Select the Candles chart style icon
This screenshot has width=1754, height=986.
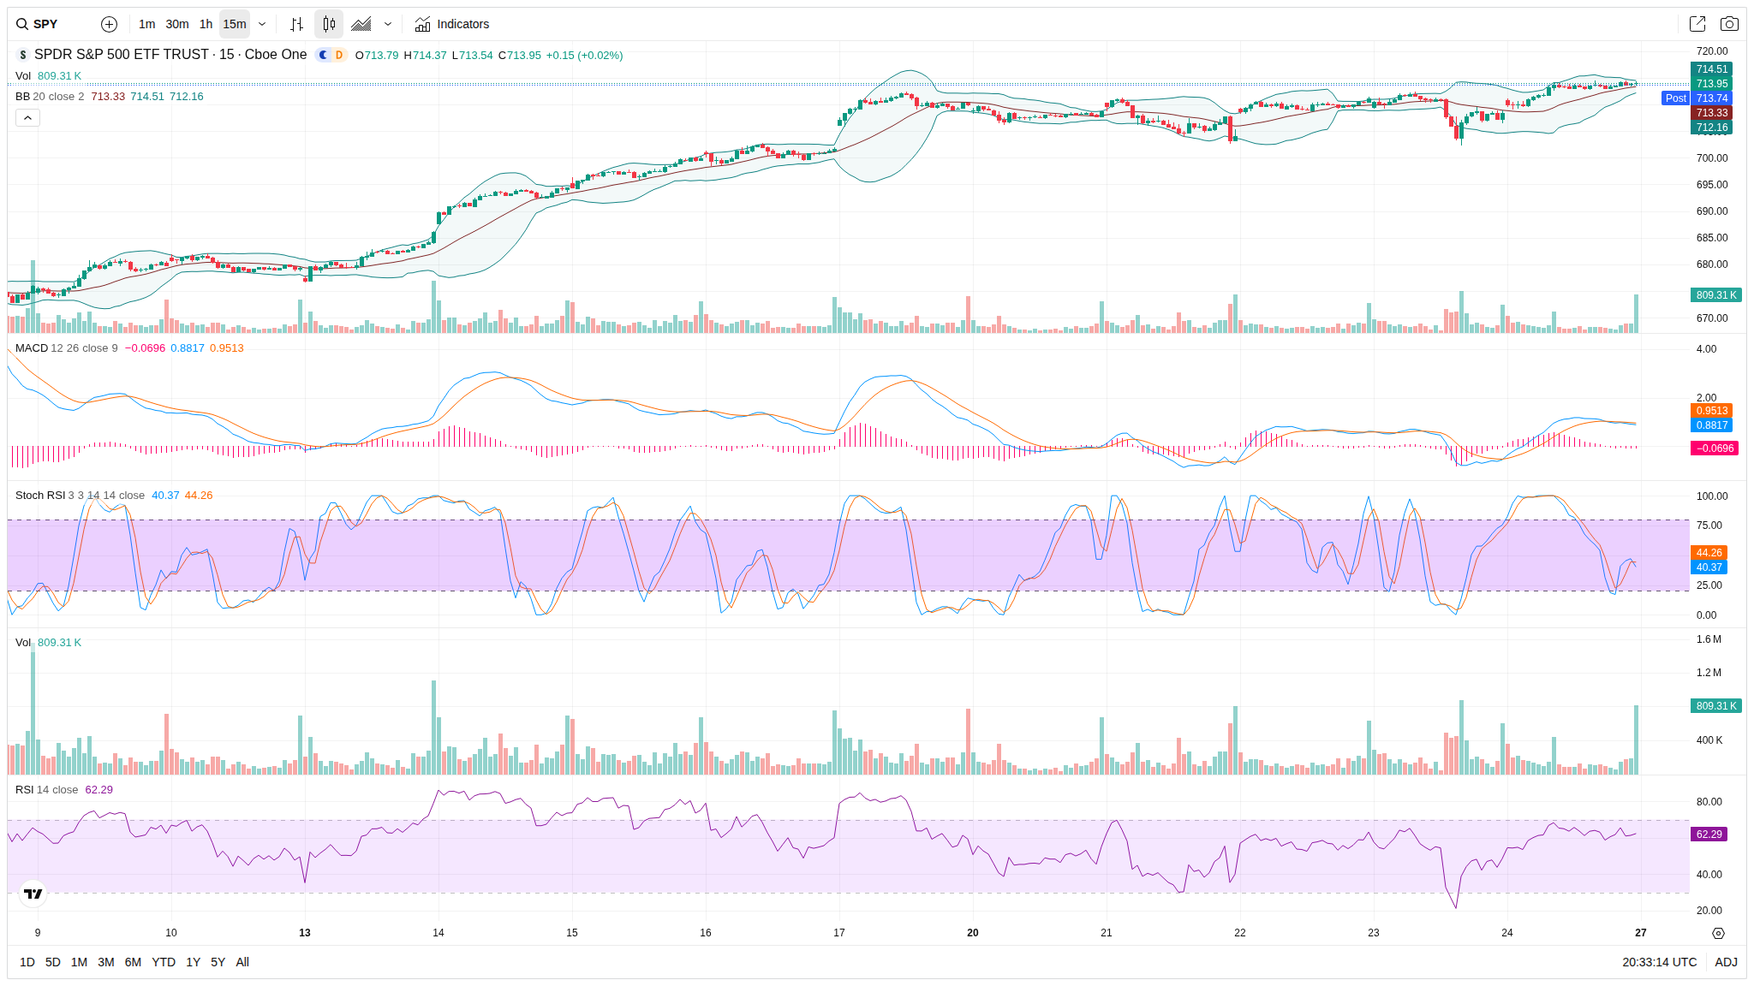tap(329, 24)
